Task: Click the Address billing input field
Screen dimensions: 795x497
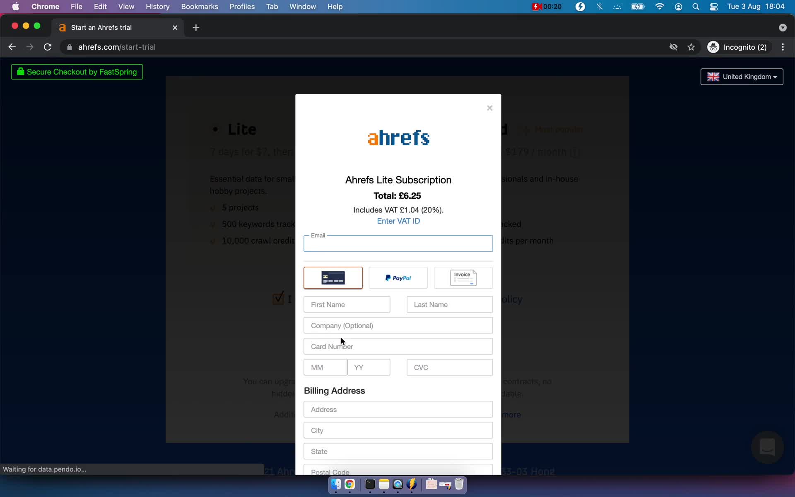Action: (x=397, y=409)
